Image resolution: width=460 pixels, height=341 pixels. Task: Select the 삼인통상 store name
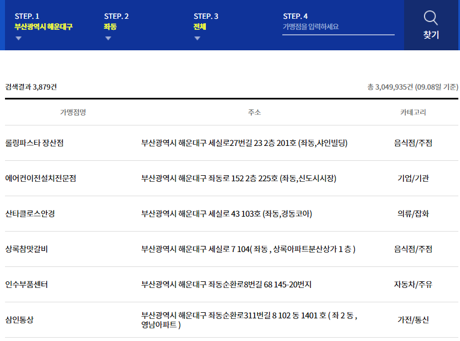tap(19, 319)
